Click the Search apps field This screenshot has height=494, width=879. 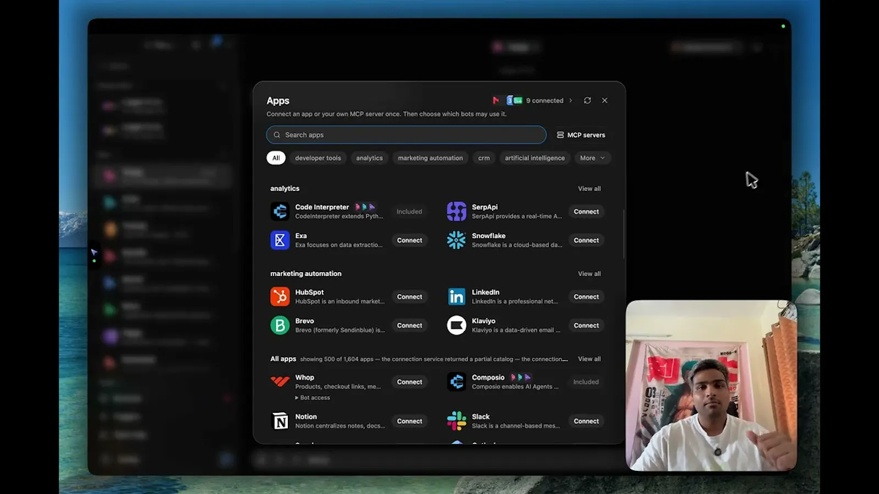[406, 135]
